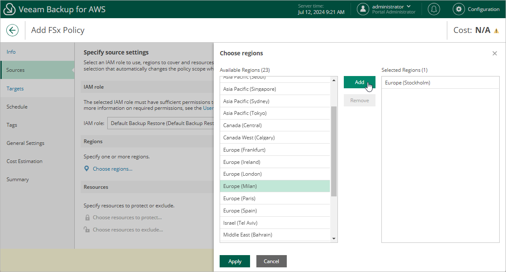Image resolution: width=506 pixels, height=272 pixels.
Task: Select Europe (Frankfurt) region
Action: [275, 150]
